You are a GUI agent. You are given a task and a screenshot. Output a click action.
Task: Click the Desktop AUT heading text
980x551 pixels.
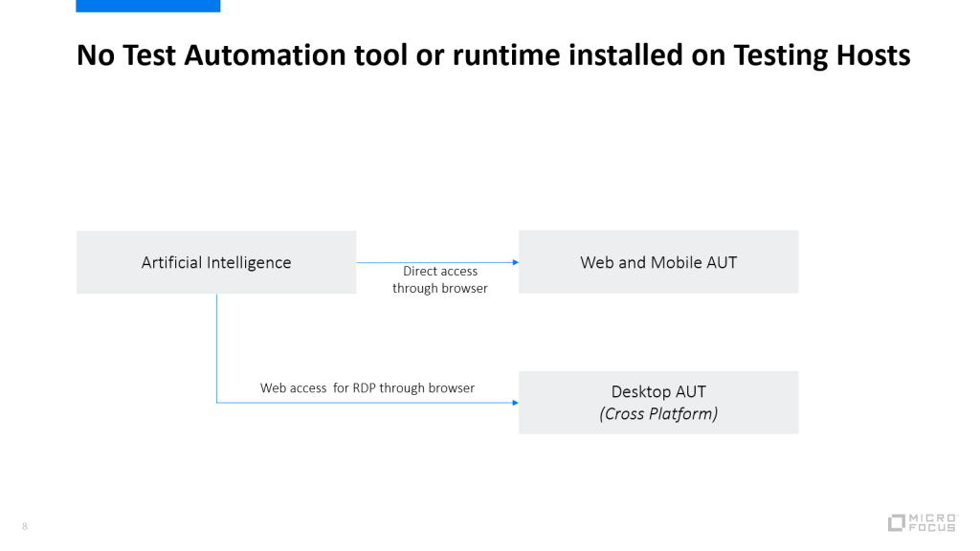click(x=658, y=391)
